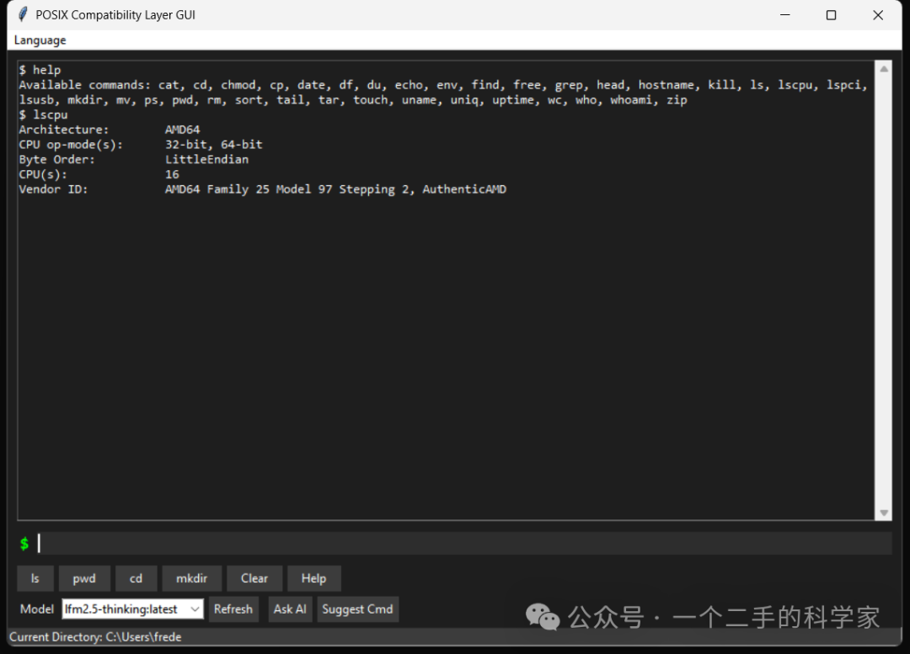Image resolution: width=910 pixels, height=654 pixels.
Task: Click the ls quick command button
Action: tap(35, 578)
